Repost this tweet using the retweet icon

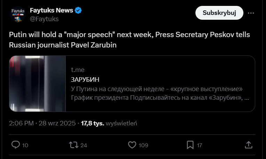[x=74, y=145]
